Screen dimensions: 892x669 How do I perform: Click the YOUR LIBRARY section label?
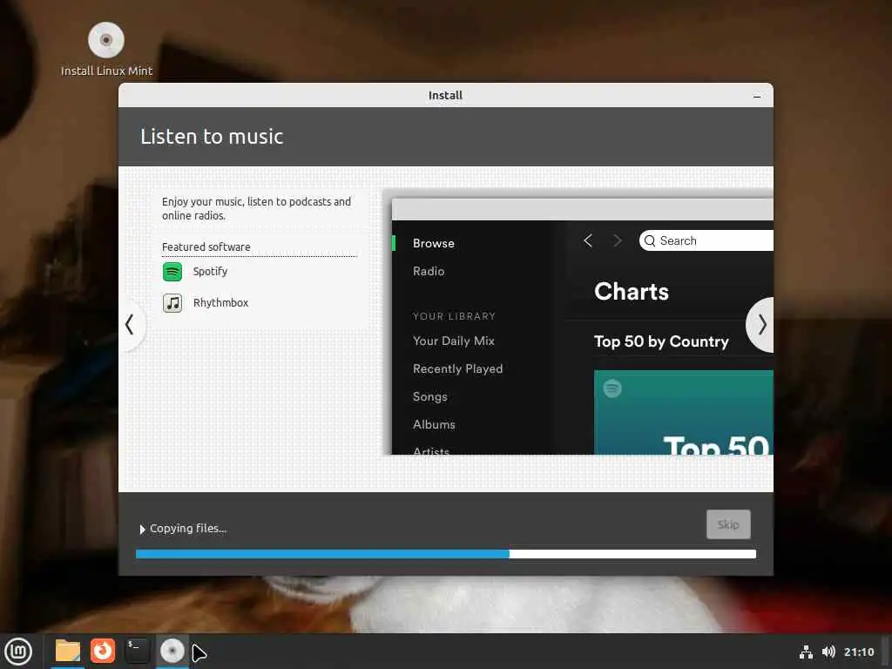454,316
